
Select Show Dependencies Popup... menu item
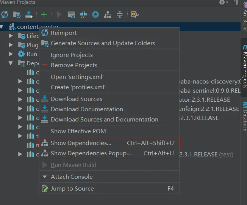pyautogui.click(x=109, y=153)
